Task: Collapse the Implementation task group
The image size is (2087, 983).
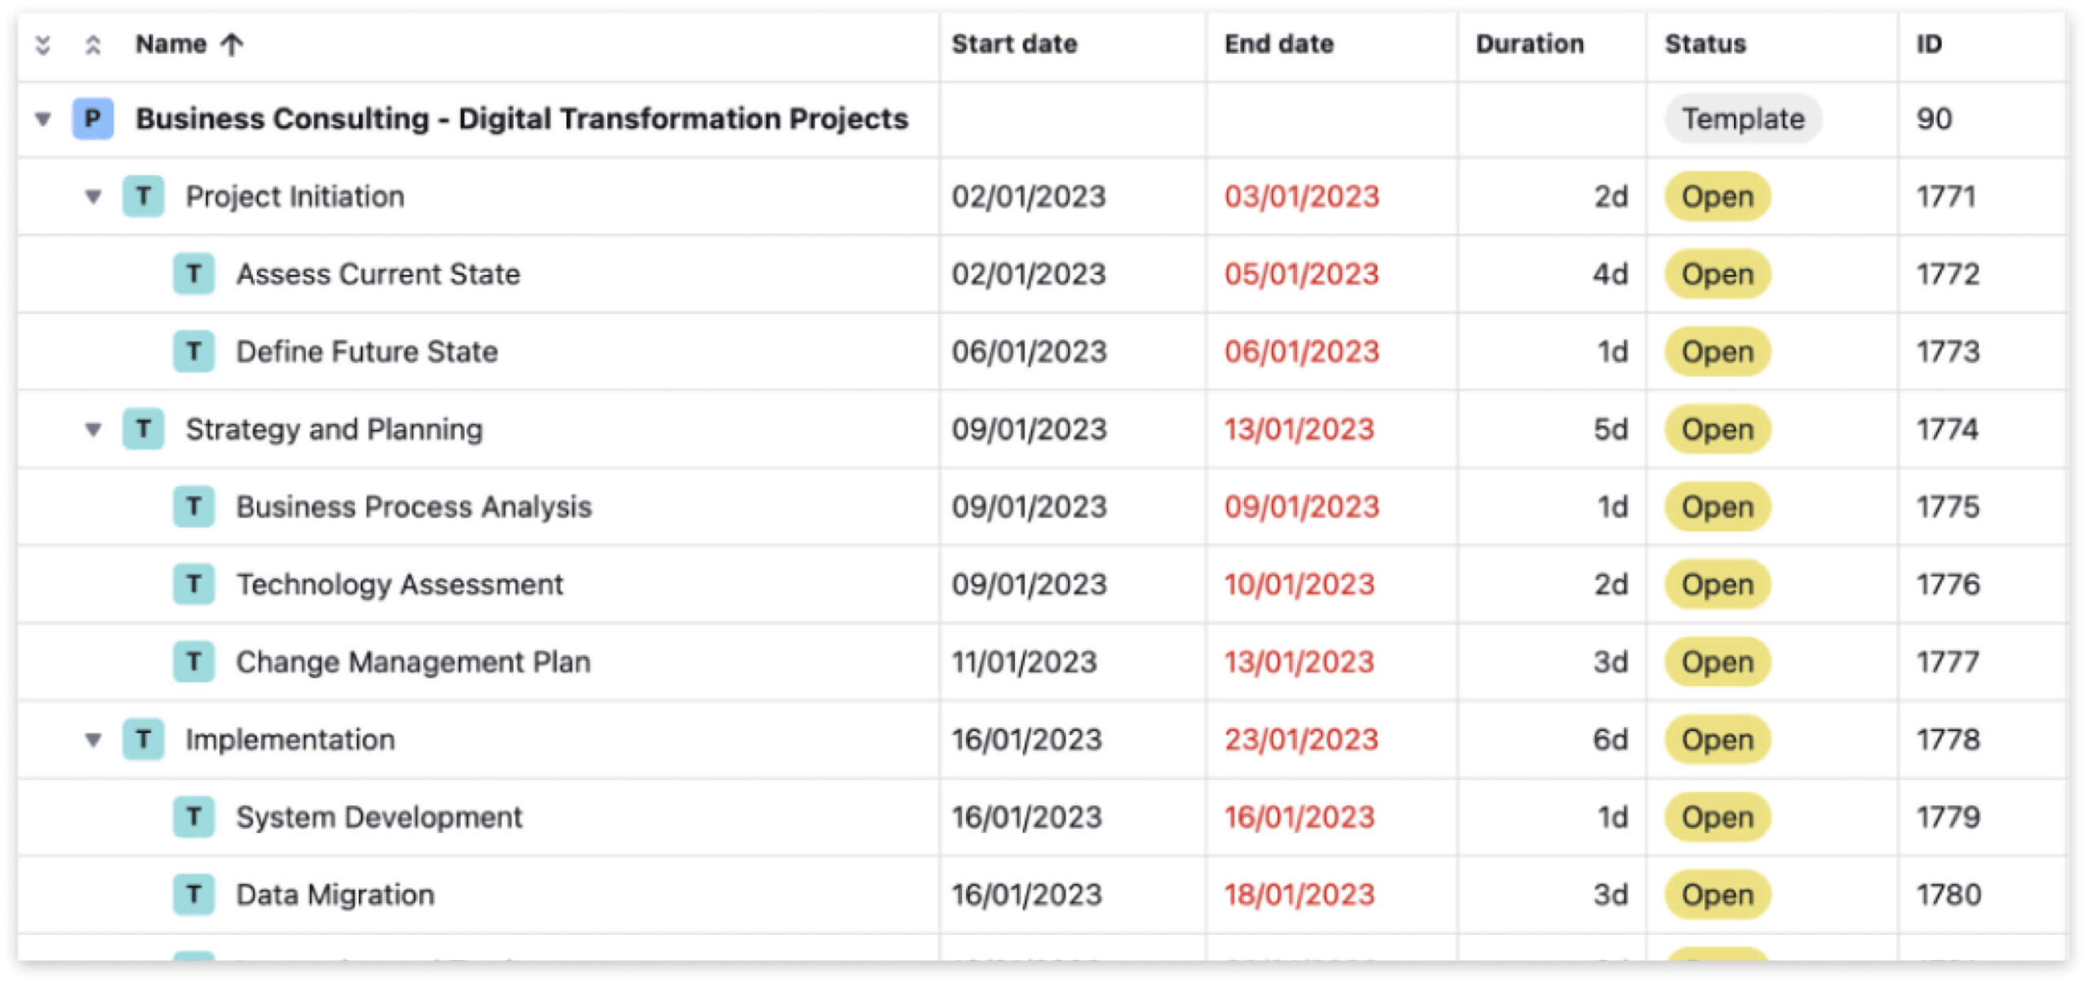Action: point(93,739)
